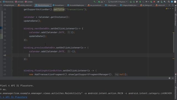Click the yellow warning stripe mark near line 41
This screenshot has width=177, height=100.
[x=173, y=59]
